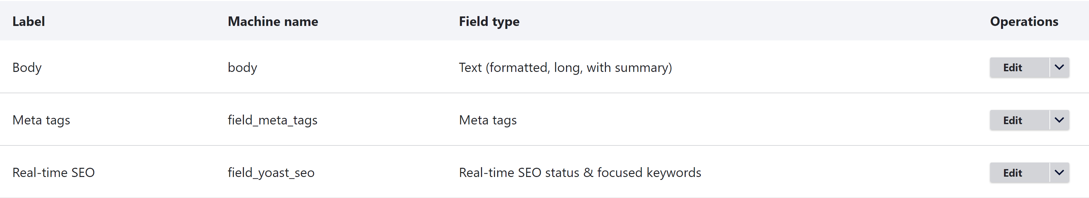Click the Text (formatted, long, with summary) type
This screenshot has height=198, width=1089.
(566, 67)
